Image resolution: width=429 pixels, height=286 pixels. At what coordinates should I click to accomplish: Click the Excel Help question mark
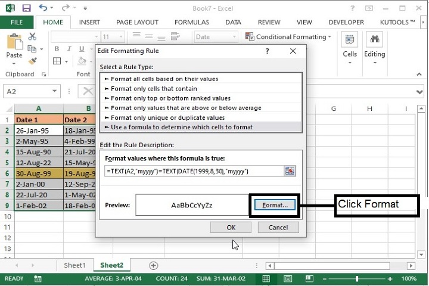[x=352, y=8]
